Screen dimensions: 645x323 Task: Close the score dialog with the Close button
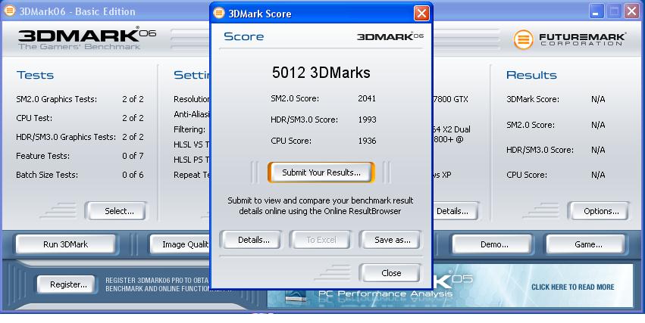pyautogui.click(x=390, y=273)
